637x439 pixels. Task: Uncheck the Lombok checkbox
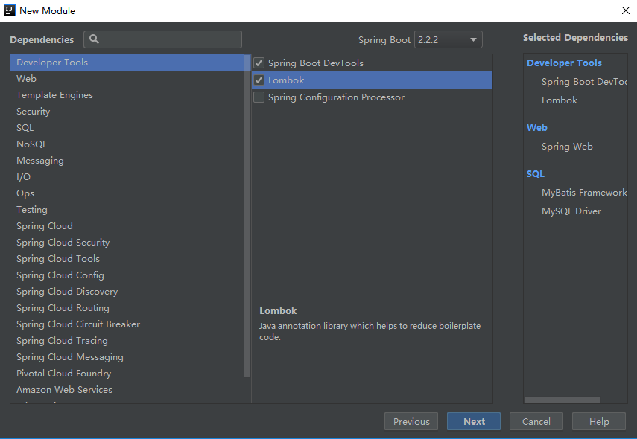(x=259, y=80)
